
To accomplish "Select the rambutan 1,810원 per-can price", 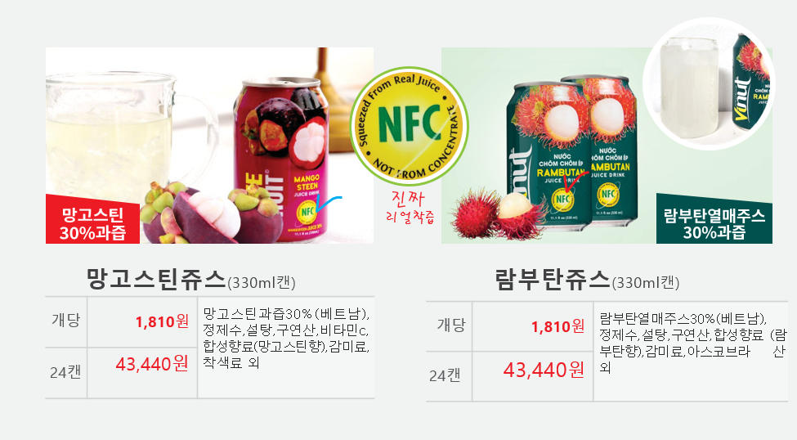I will (557, 326).
